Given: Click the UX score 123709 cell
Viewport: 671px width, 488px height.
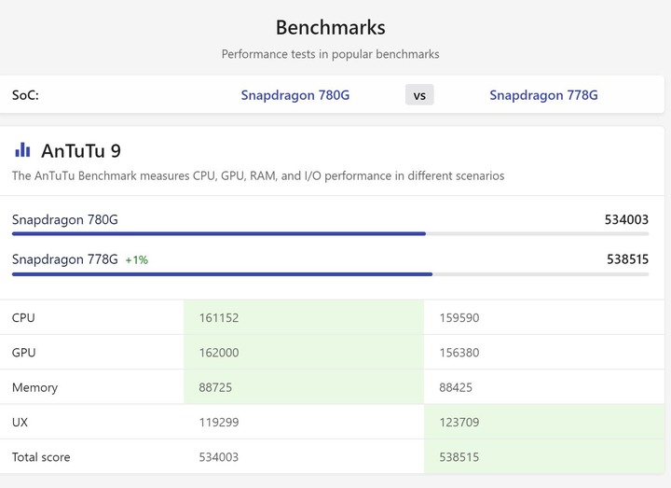Looking at the screenshot, I should point(459,423).
